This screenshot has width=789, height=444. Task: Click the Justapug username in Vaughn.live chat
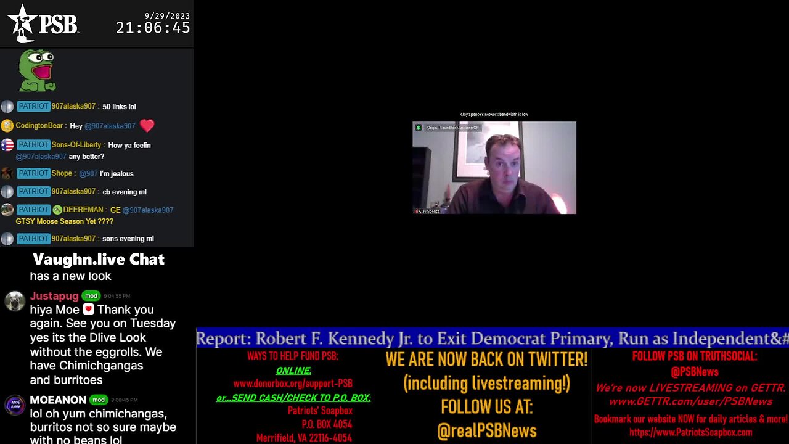[54, 296]
